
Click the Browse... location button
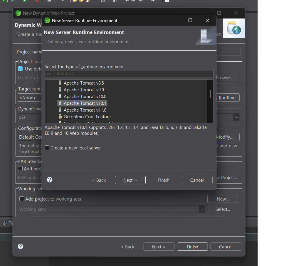click(x=228, y=78)
